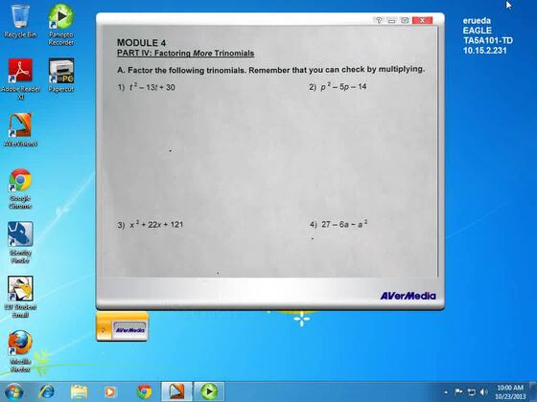The width and height of the screenshot is (537, 402).
Task: Click the Show Desktop strip beside the clock
Action: [x=533, y=392]
